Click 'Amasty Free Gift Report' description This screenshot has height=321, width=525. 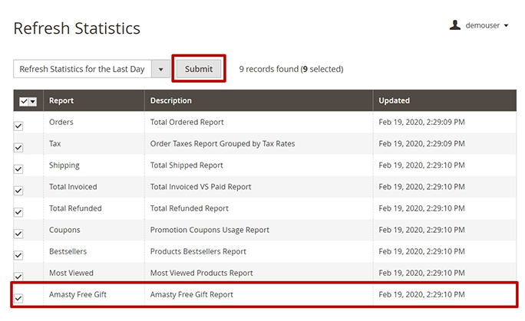192,294
